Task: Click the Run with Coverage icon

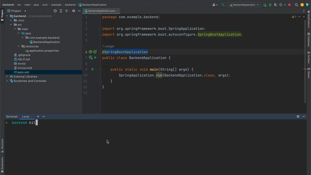Action: pyautogui.click(x=276, y=5)
